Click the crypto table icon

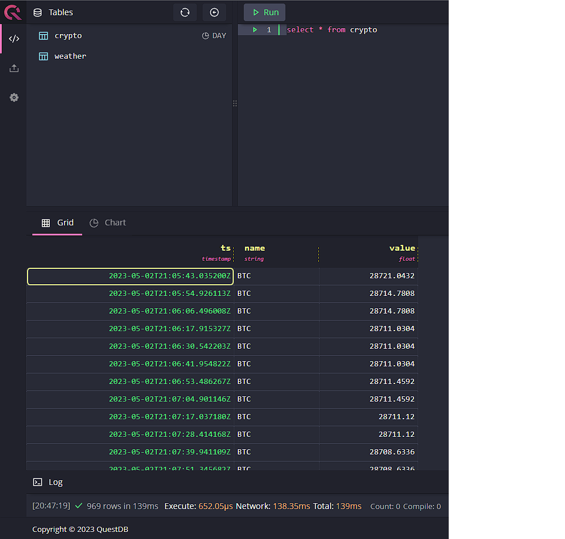click(43, 36)
